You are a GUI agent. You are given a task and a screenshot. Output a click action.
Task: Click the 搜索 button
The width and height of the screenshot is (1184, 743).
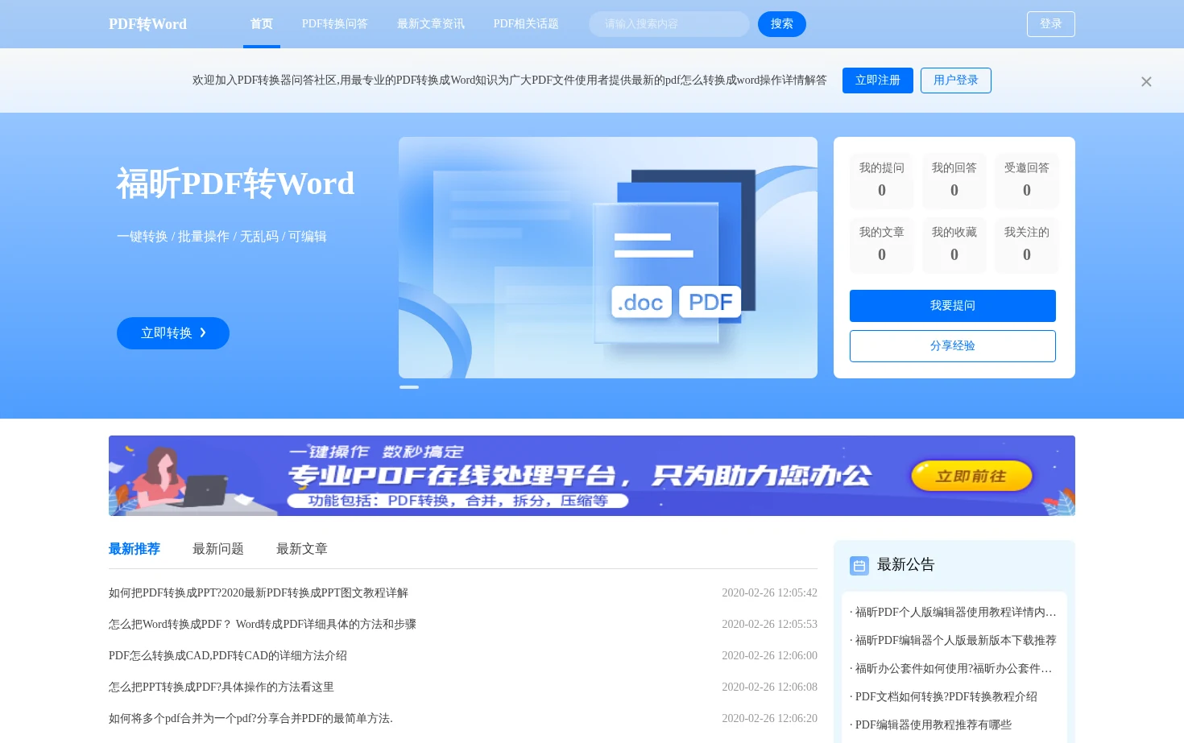(x=782, y=24)
